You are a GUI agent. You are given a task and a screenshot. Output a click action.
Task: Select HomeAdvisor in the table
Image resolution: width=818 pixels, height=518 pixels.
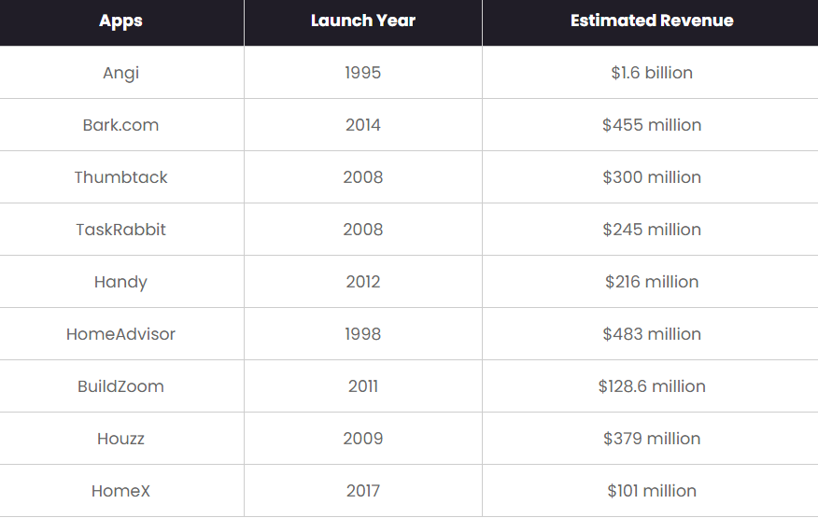pyautogui.click(x=120, y=334)
